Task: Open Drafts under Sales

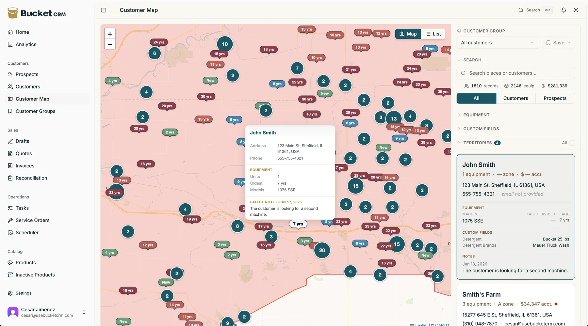Action: click(48, 141)
